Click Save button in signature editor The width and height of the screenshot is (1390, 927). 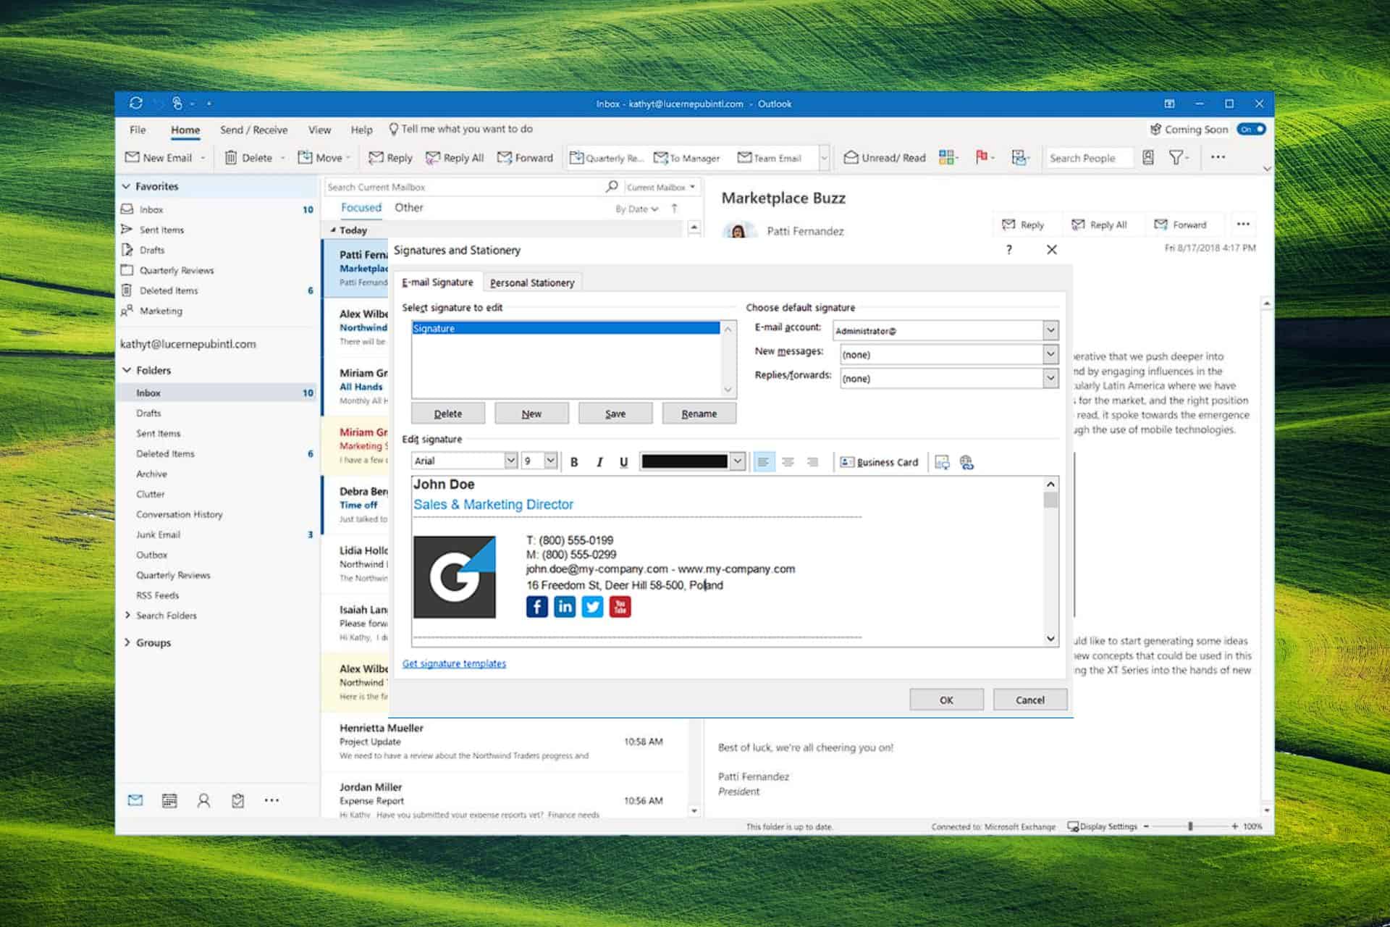pos(615,413)
